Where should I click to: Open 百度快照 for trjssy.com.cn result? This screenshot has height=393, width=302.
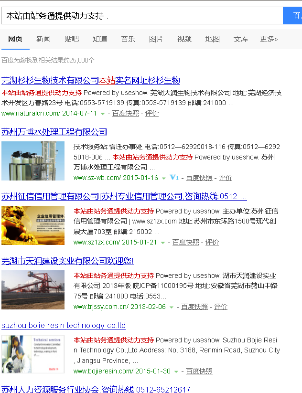(x=194, y=307)
